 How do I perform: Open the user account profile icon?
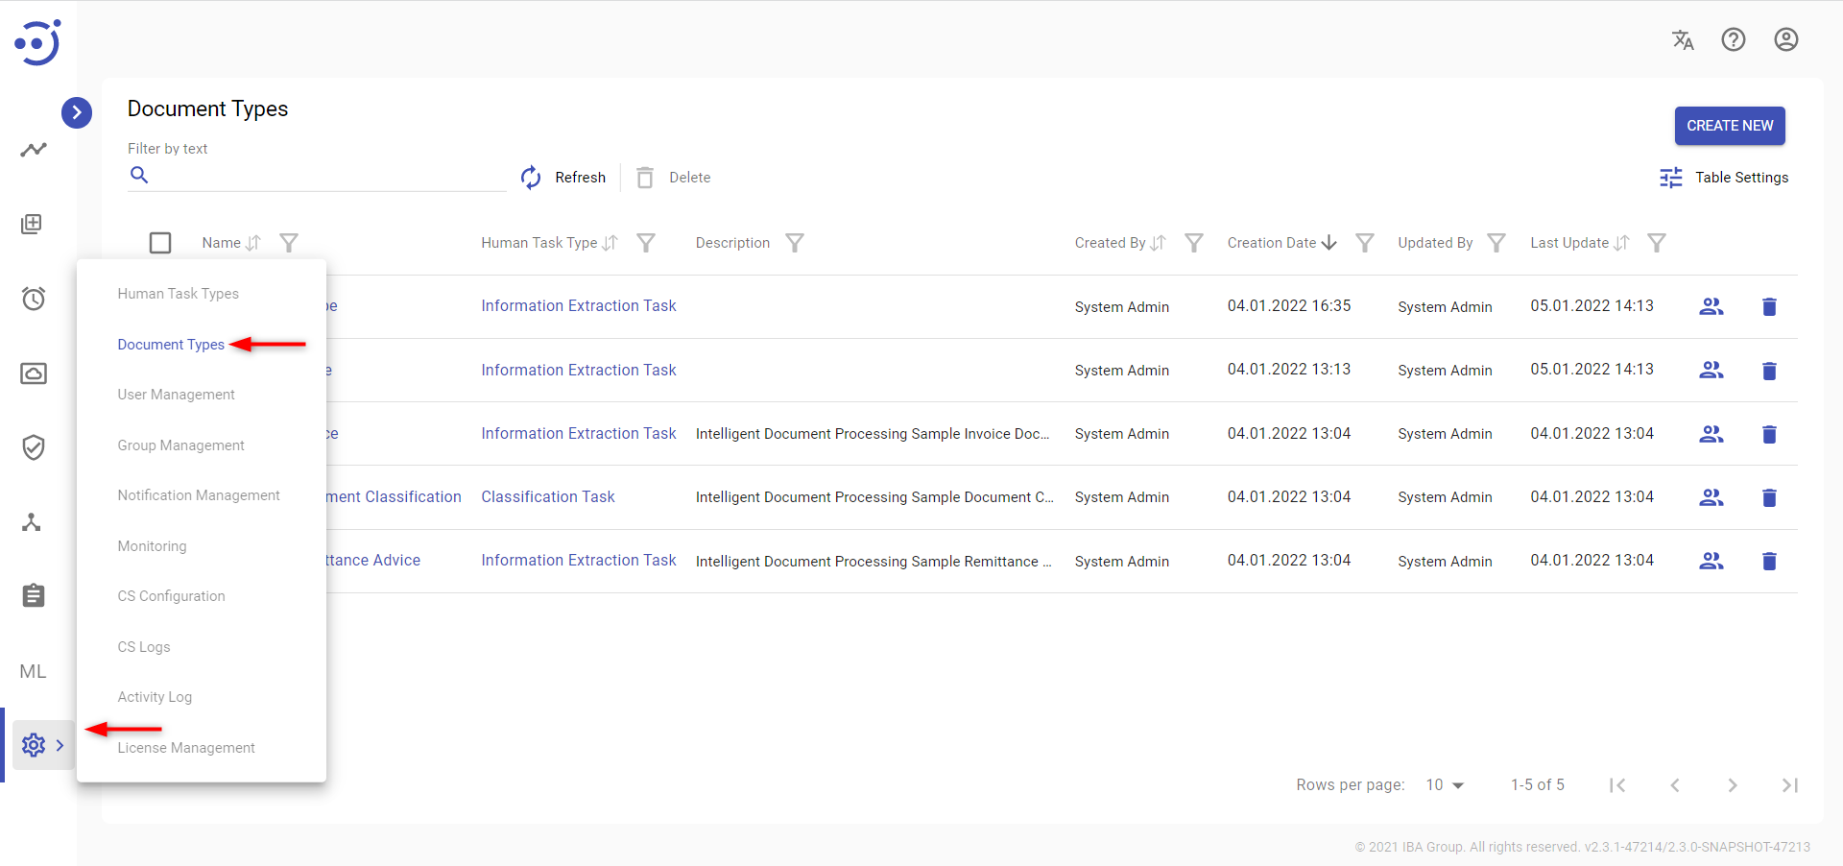coord(1785,39)
